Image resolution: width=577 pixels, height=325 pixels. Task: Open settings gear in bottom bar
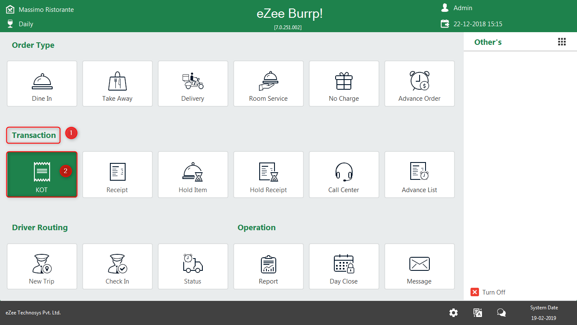454,313
